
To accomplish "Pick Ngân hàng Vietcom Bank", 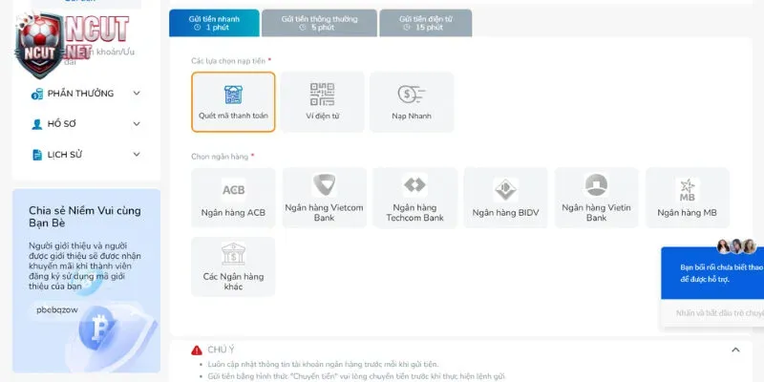I will [324, 198].
